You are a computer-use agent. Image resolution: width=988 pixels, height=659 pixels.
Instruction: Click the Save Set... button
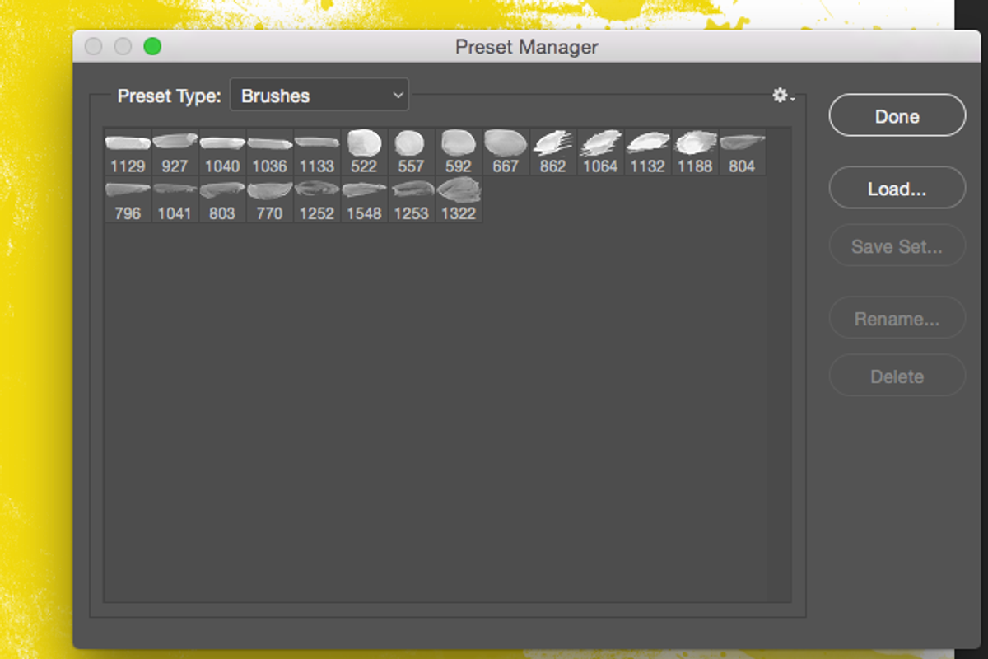pos(897,245)
